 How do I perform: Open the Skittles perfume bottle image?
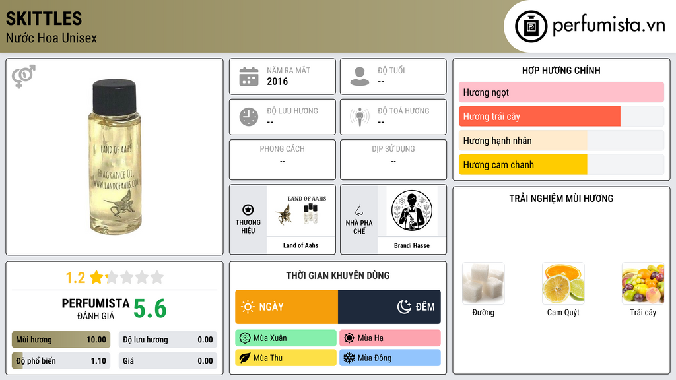click(x=115, y=157)
